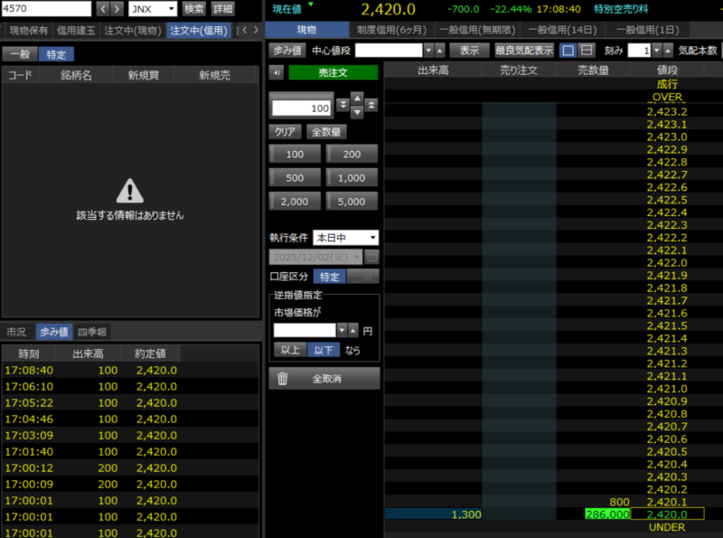The image size is (723, 538).
Task: Toggle account type to 特定 in order panel
Action: (329, 277)
